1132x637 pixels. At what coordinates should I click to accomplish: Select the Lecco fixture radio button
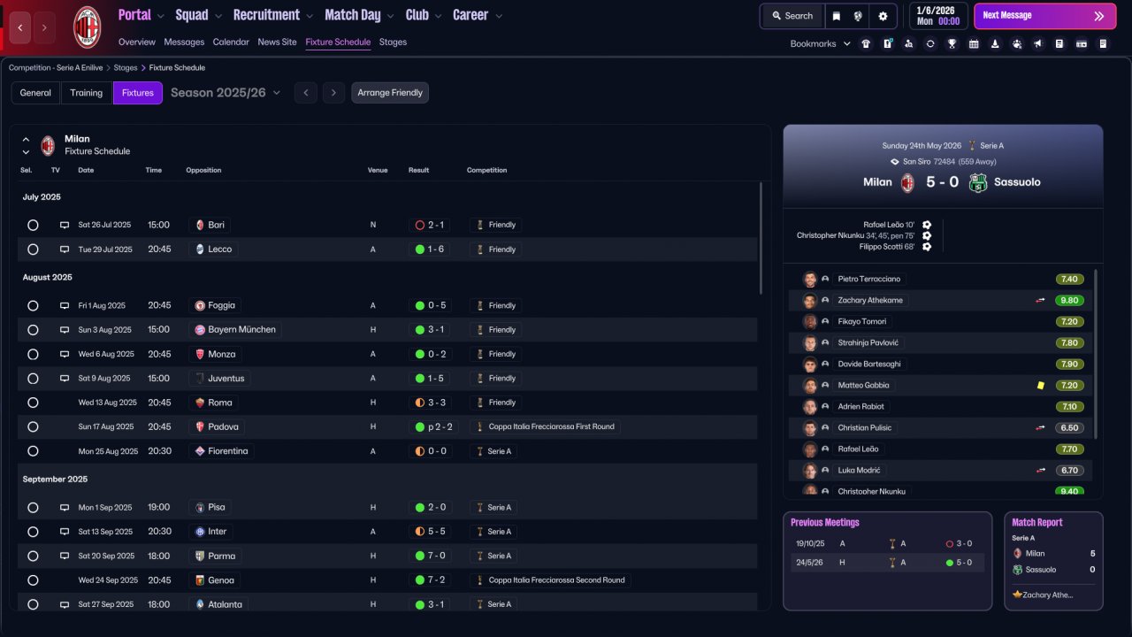tap(33, 249)
